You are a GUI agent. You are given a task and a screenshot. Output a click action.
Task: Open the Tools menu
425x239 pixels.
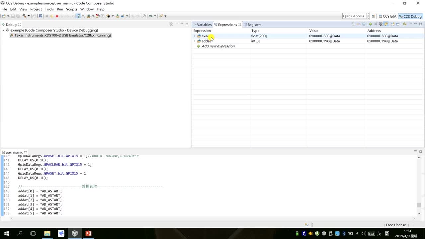click(49, 9)
